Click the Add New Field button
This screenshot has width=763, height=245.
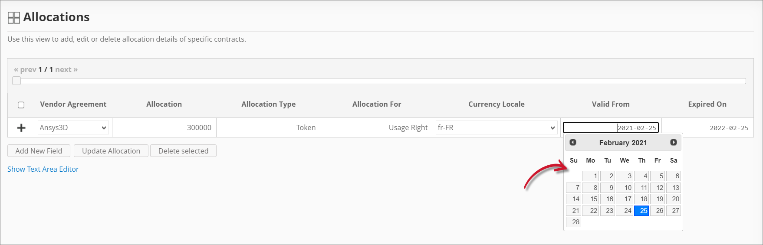39,151
